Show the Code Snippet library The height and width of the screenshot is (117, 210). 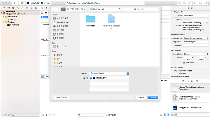188,81
